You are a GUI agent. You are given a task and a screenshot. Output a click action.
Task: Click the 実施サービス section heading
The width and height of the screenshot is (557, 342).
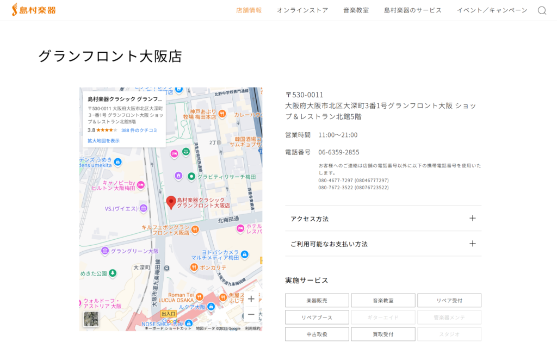click(x=307, y=280)
